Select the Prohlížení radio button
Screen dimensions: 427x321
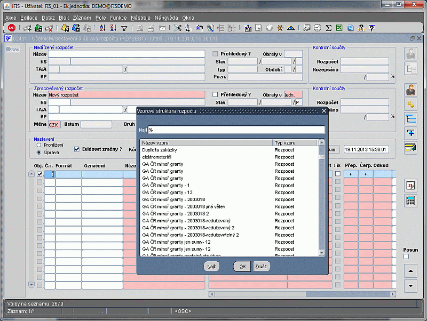[38, 145]
